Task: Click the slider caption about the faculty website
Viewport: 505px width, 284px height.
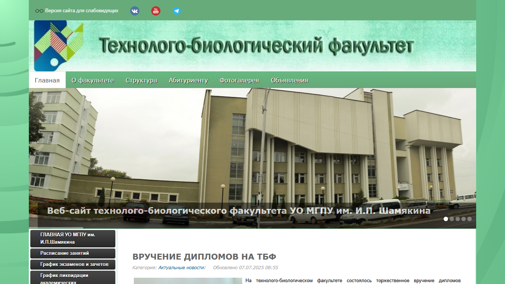Action: click(239, 211)
